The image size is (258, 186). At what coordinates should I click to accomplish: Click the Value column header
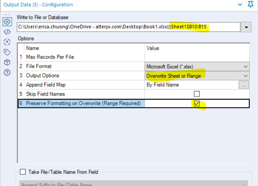tap(153, 48)
